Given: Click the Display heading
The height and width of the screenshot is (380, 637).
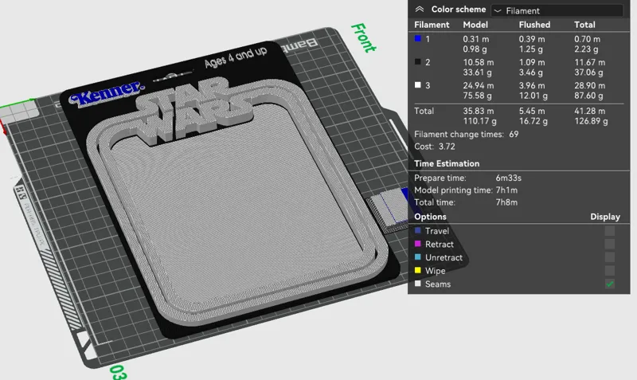Looking at the screenshot, I should (605, 217).
